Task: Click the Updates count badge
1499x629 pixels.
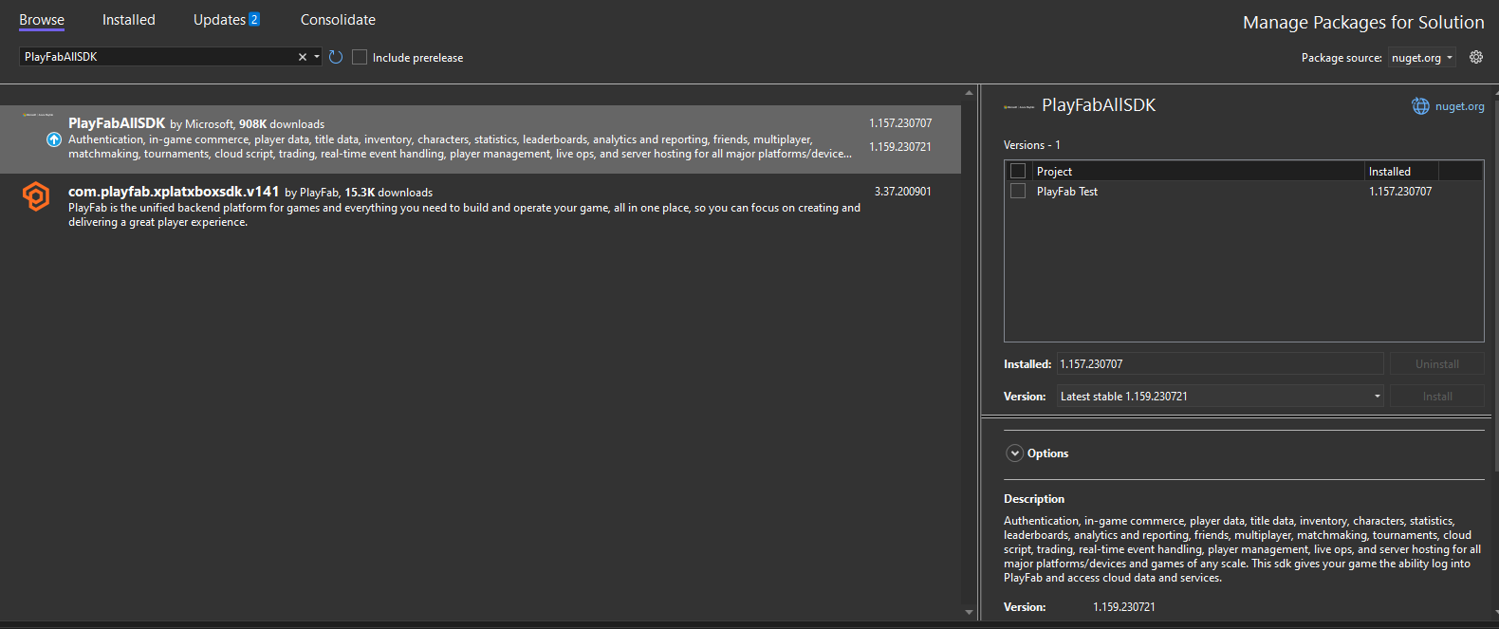Action: click(x=254, y=19)
